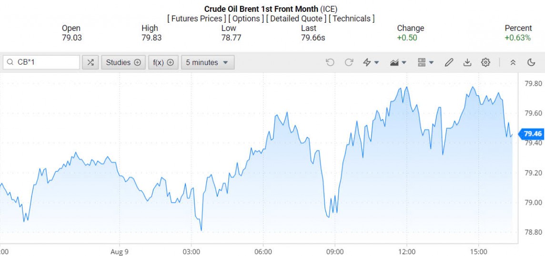This screenshot has width=545, height=256.
Task: Click the Studies button
Action: tap(123, 62)
